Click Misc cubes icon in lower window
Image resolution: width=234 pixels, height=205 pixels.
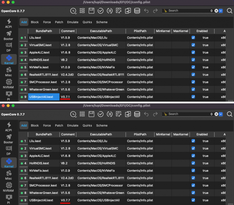pyautogui.click(x=8, y=175)
